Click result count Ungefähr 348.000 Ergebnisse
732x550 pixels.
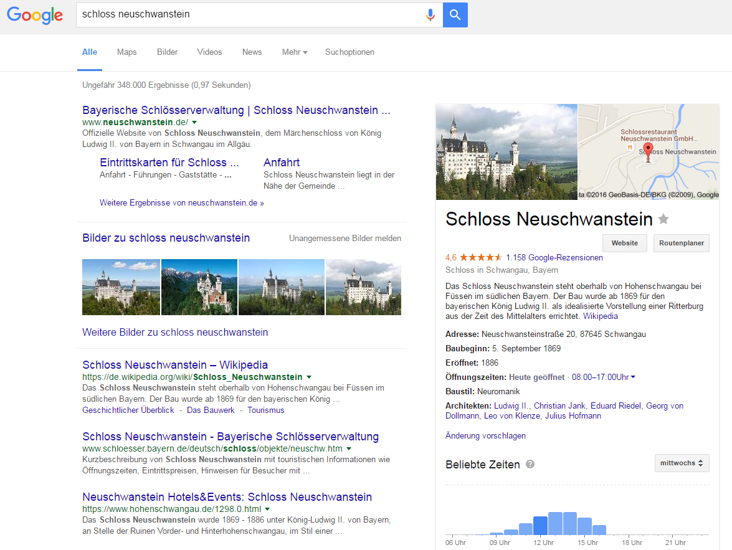167,85
